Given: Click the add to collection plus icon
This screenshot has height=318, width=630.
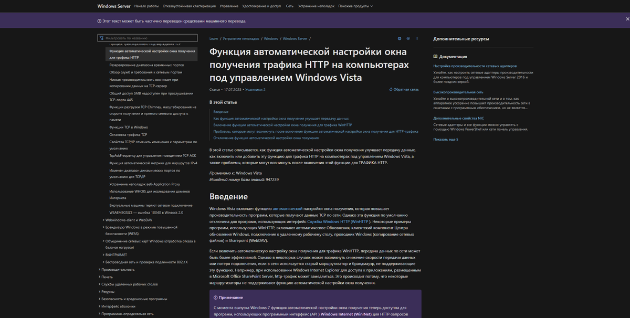Looking at the screenshot, I should [x=408, y=38].
